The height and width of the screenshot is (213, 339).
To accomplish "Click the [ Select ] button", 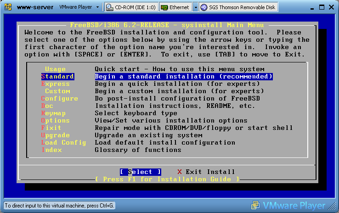I will point(140,172).
